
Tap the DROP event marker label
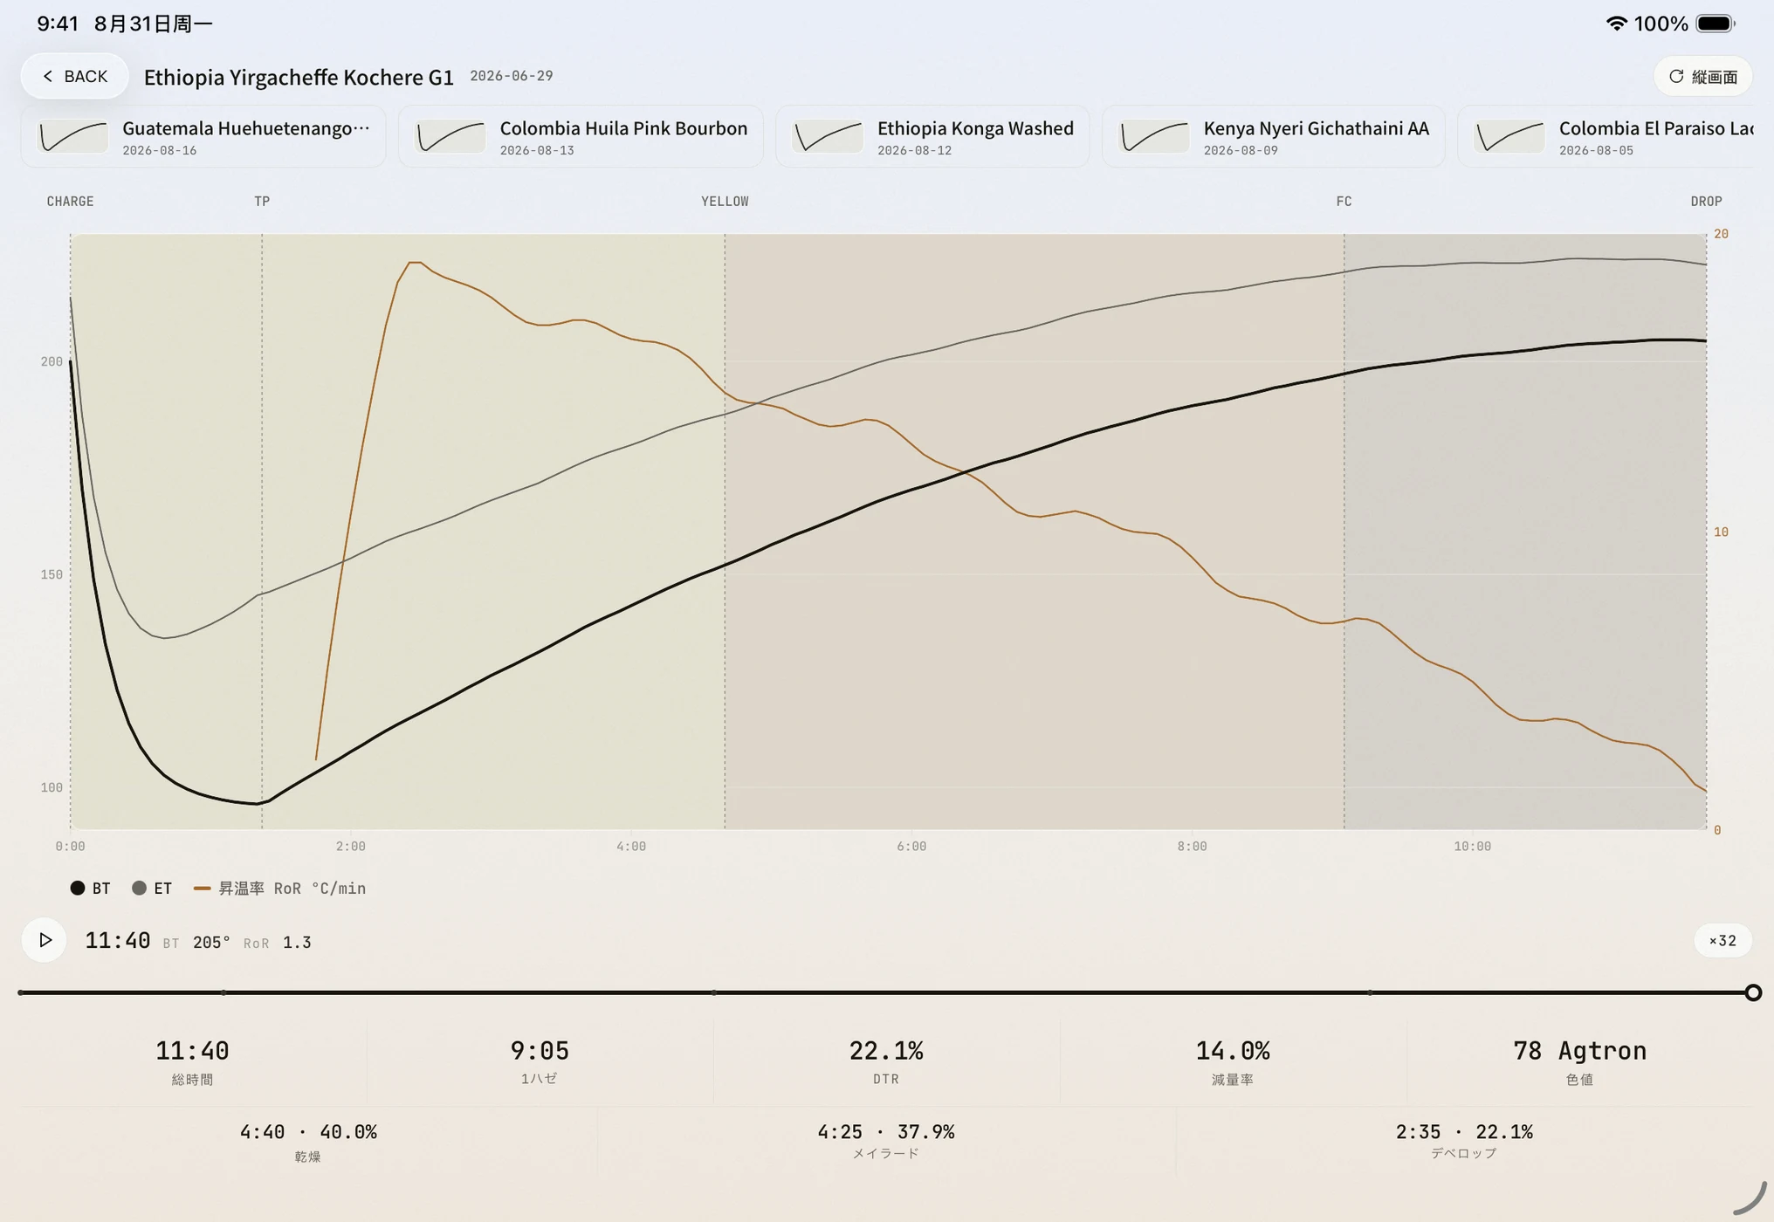coord(1706,202)
